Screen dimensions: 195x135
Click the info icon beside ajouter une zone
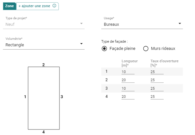[x=54, y=6]
